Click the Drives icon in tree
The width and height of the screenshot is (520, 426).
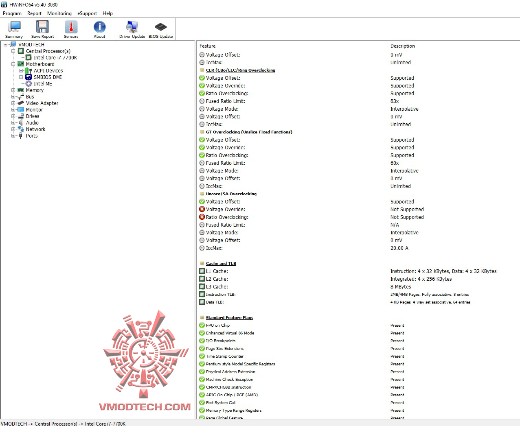coord(21,116)
